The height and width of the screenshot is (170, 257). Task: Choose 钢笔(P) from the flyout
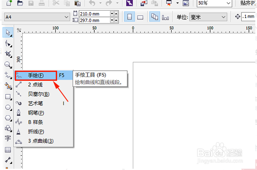44,113
